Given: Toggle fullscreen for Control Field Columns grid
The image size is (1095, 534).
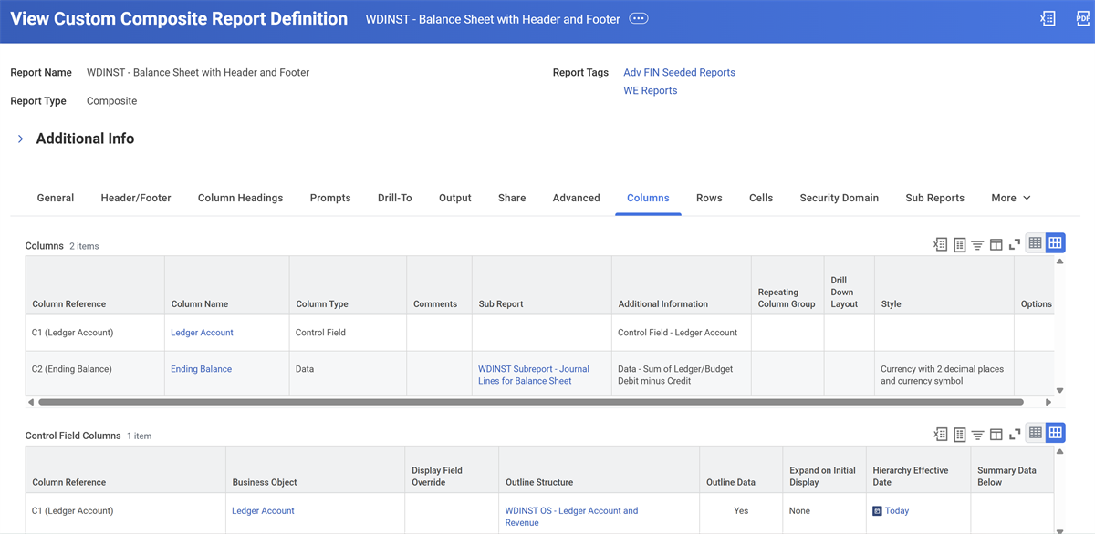Looking at the screenshot, I should (1015, 435).
